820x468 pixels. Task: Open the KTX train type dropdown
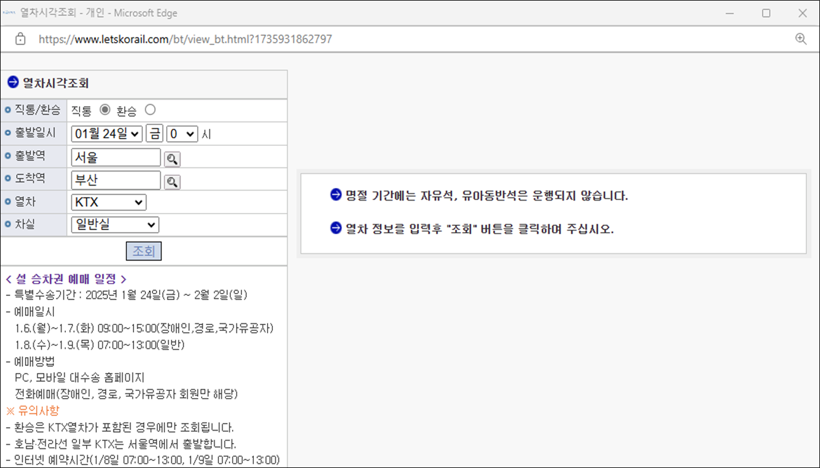tap(109, 202)
